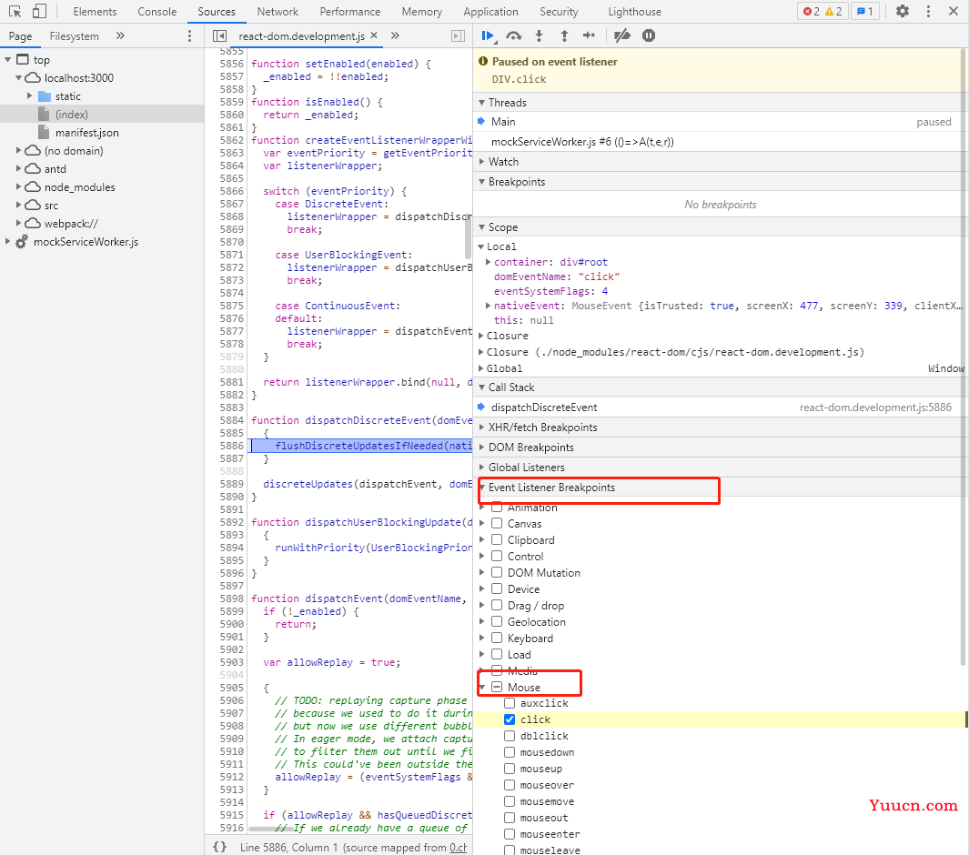Click the mockServiceWorker.js gear icon

[x=21, y=242]
